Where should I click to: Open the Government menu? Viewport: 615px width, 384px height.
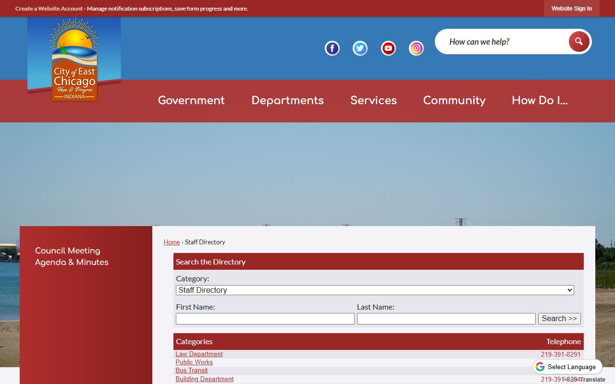191,100
